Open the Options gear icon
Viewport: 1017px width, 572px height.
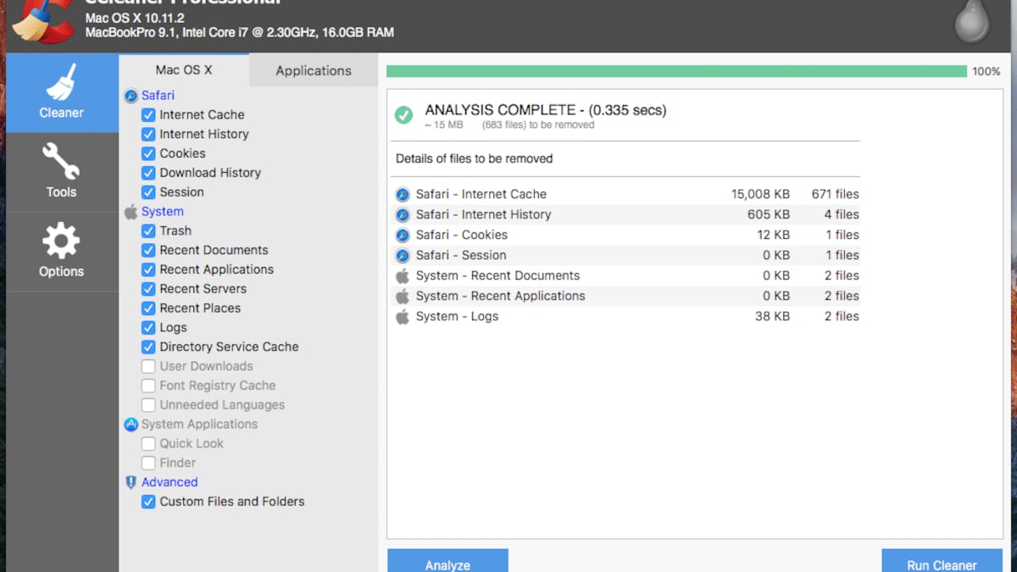61,242
